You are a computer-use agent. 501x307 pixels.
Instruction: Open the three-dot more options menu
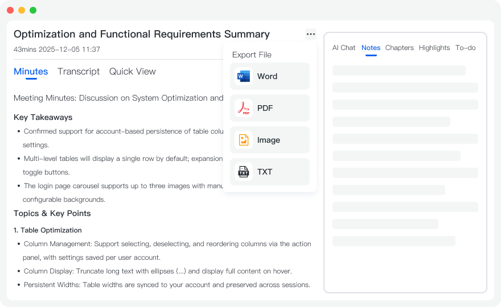pos(310,34)
